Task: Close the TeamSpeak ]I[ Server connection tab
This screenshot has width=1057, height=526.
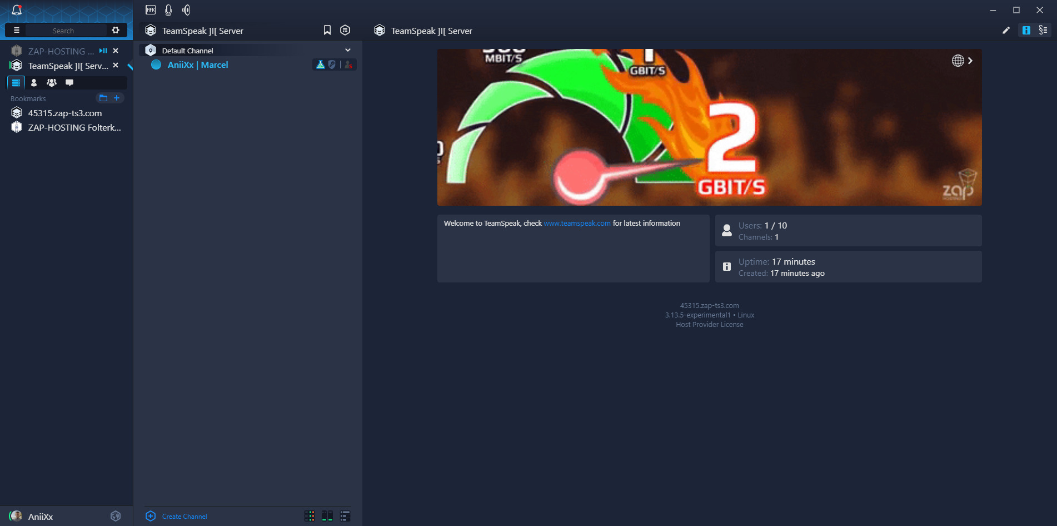Action: coord(116,65)
